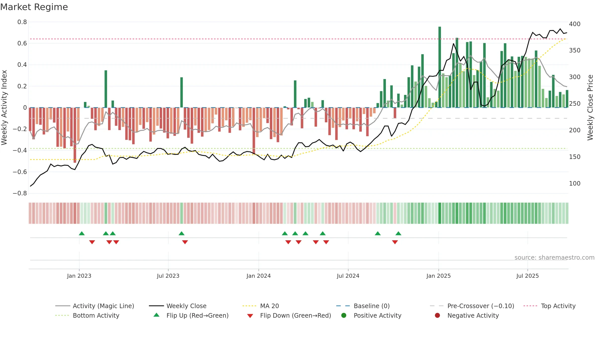603x339 pixels.
Task: Toggle the Pre-Crossover (−0.10) legend entry
Action: point(472,306)
